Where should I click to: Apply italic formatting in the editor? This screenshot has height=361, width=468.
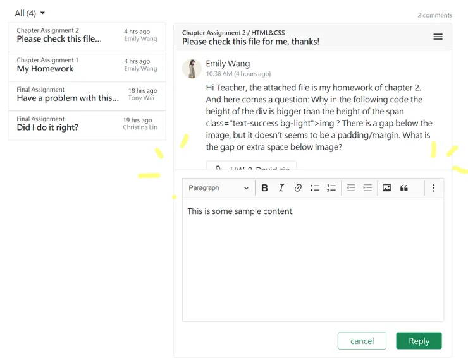point(281,188)
